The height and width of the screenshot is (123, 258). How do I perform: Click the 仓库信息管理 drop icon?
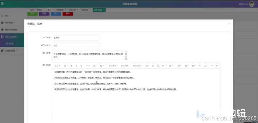[x=2, y=30]
